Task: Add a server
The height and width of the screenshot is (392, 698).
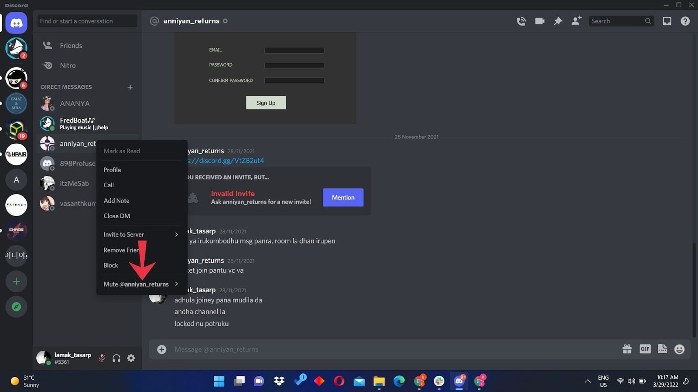Action: pyautogui.click(x=17, y=281)
